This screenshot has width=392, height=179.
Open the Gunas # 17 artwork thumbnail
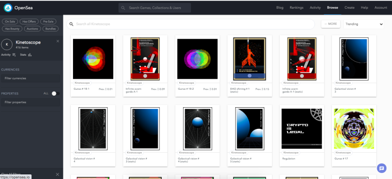(354, 128)
